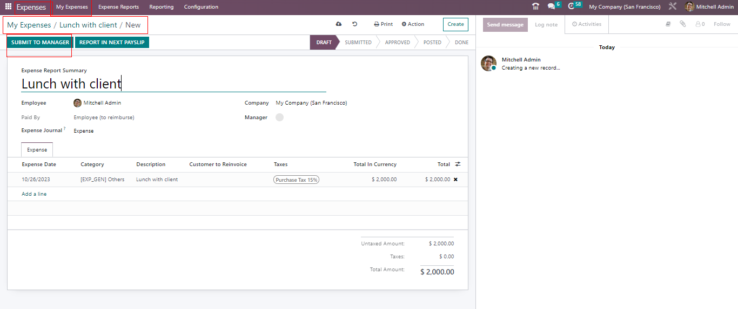Screen dimensions: 738x309
Task: Open the Print dropdown
Action: click(384, 24)
